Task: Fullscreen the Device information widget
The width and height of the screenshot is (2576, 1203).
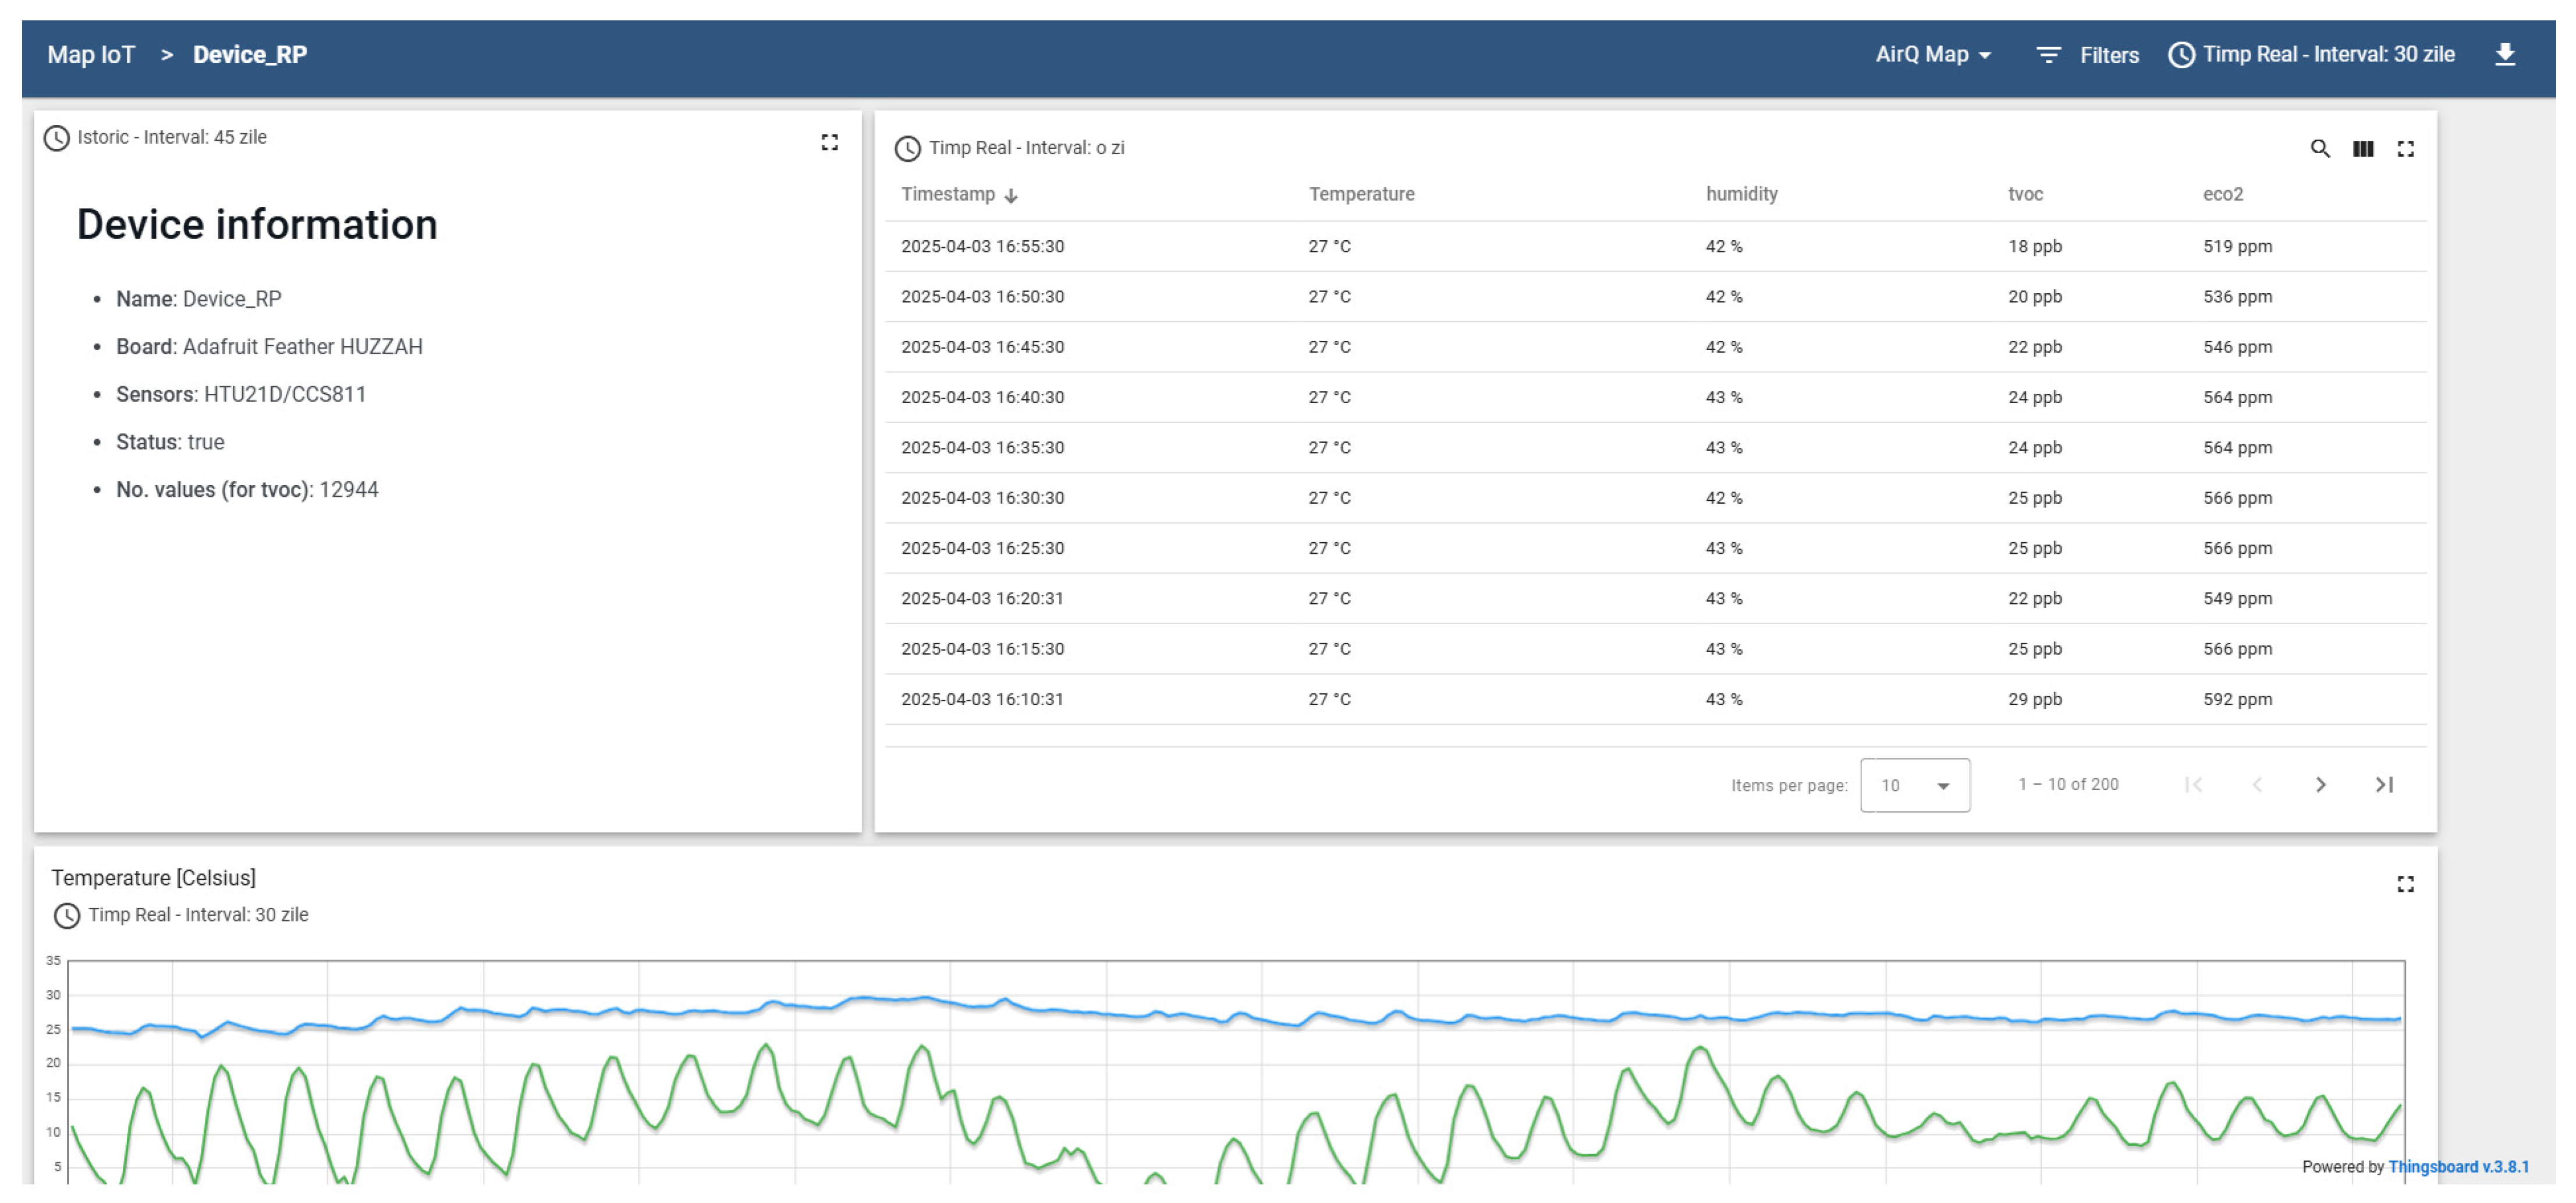Action: (x=829, y=142)
